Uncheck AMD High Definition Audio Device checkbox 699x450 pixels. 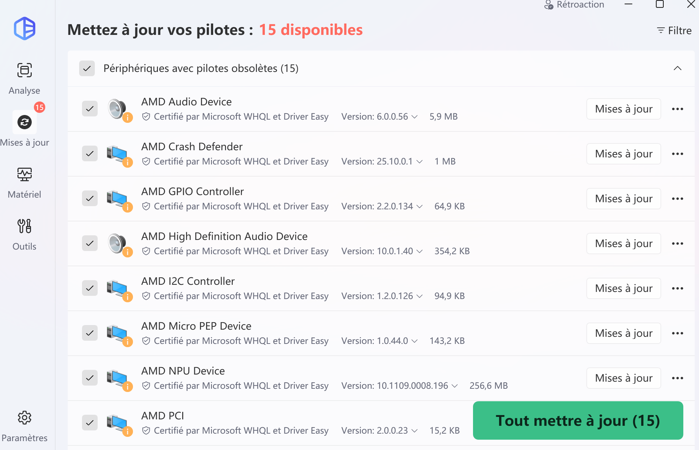point(90,243)
